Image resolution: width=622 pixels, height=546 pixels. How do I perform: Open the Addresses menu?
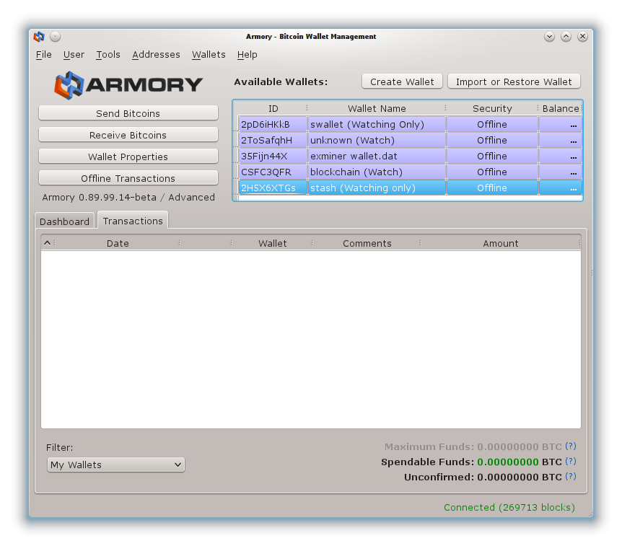pyautogui.click(x=156, y=54)
